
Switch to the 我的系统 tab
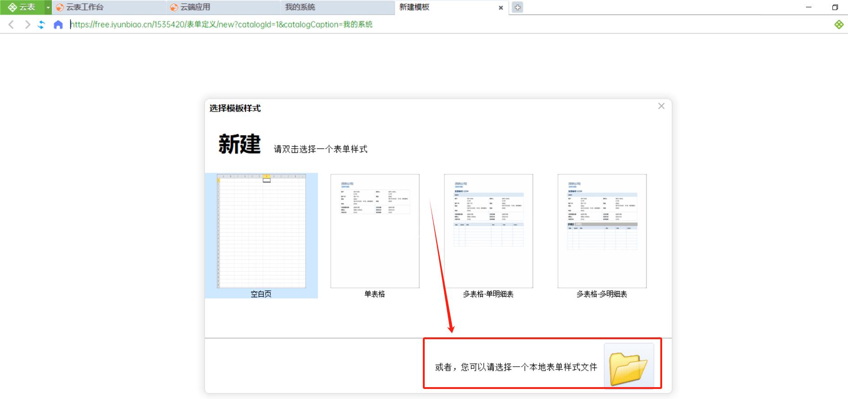300,7
